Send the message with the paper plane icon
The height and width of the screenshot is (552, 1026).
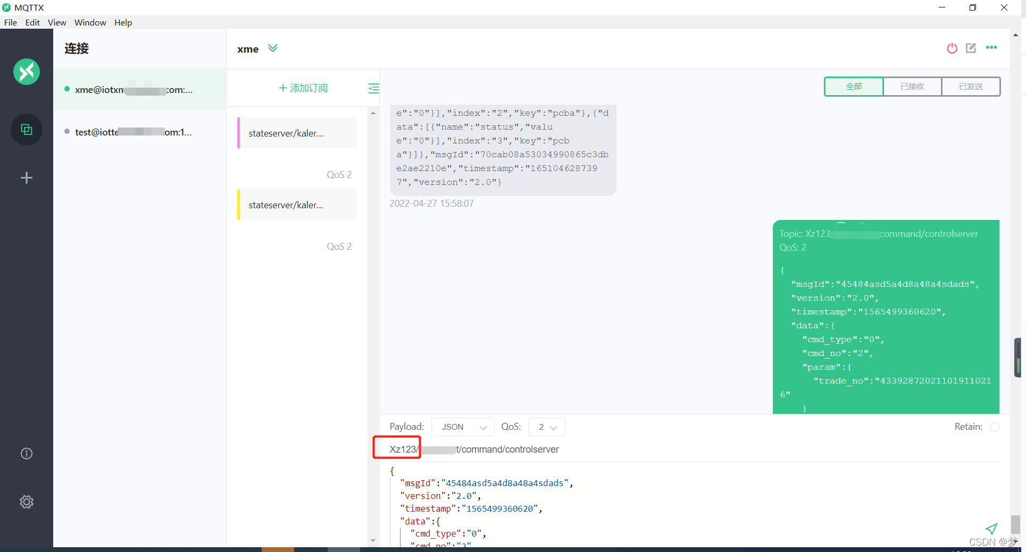(991, 528)
